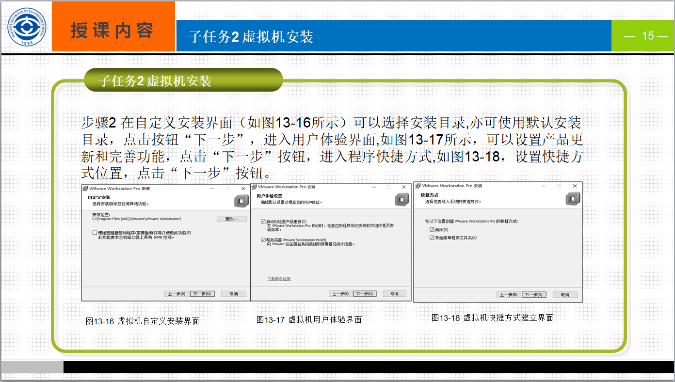This screenshot has width=675, height=382.
Task: Click the 用户体验设置 dialog heading
Action: pyautogui.click(x=270, y=196)
